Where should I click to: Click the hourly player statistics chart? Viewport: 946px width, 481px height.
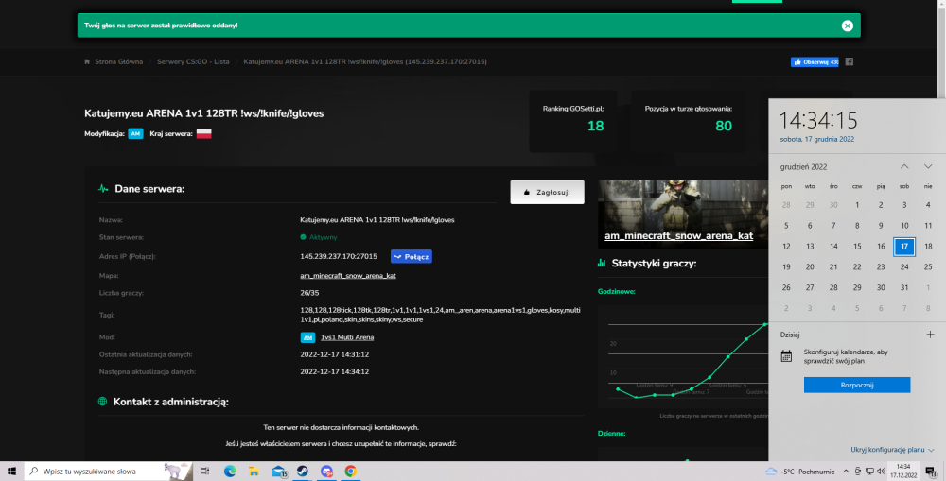[683, 355]
